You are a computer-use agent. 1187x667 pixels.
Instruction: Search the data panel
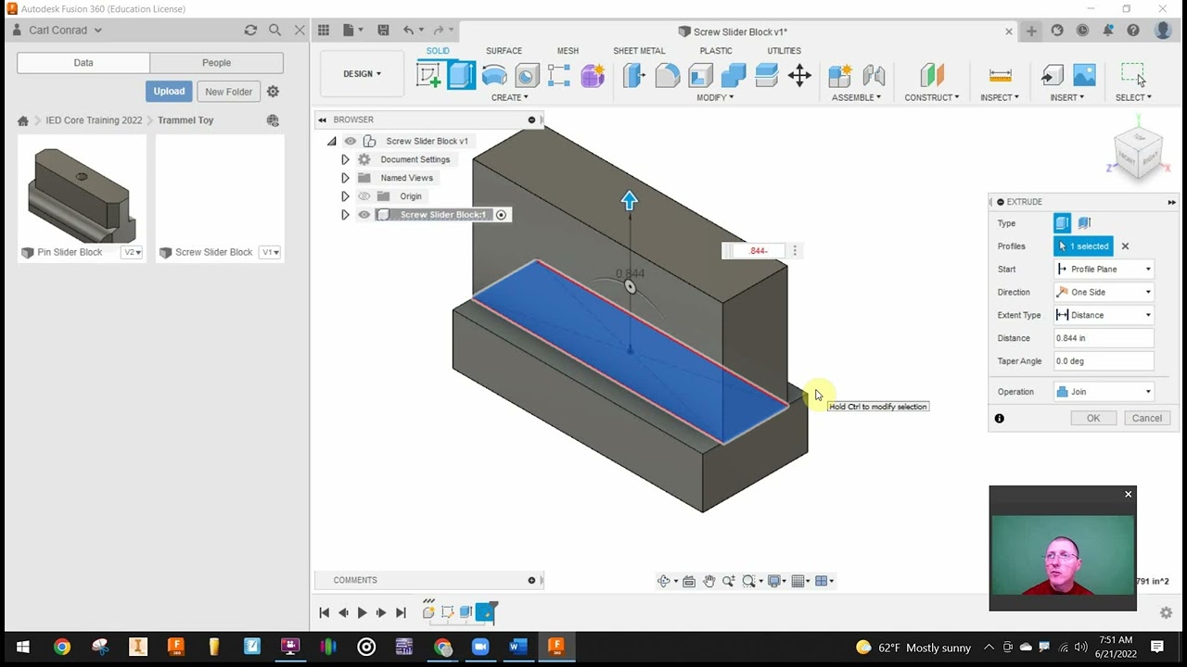point(274,31)
